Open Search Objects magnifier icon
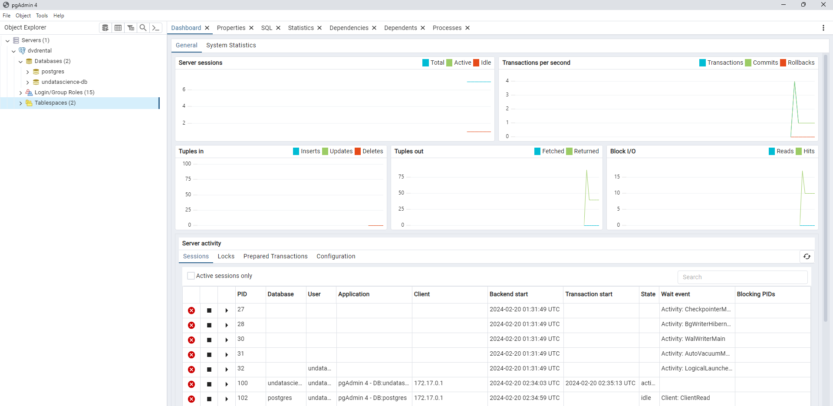The image size is (833, 406). point(143,28)
